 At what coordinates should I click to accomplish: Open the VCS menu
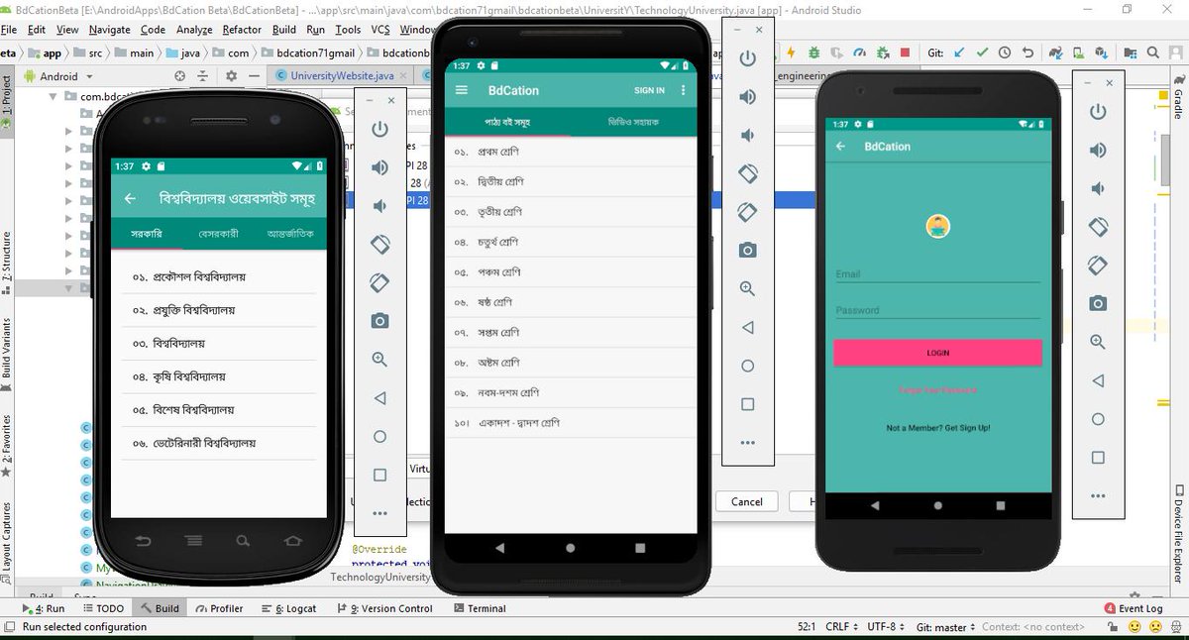tap(380, 30)
